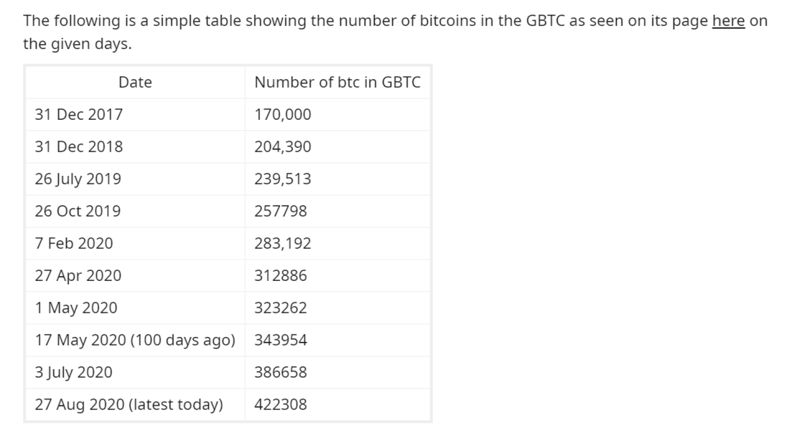Image resolution: width=787 pixels, height=442 pixels.
Task: Select the 17 May 2020 (100 days ago) cell
Action: [135, 340]
